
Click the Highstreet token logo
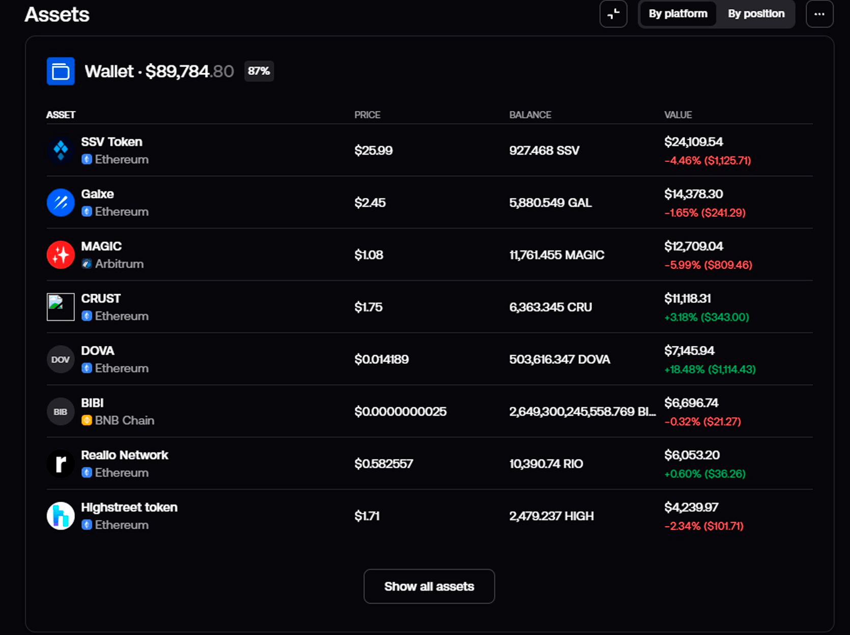click(61, 516)
